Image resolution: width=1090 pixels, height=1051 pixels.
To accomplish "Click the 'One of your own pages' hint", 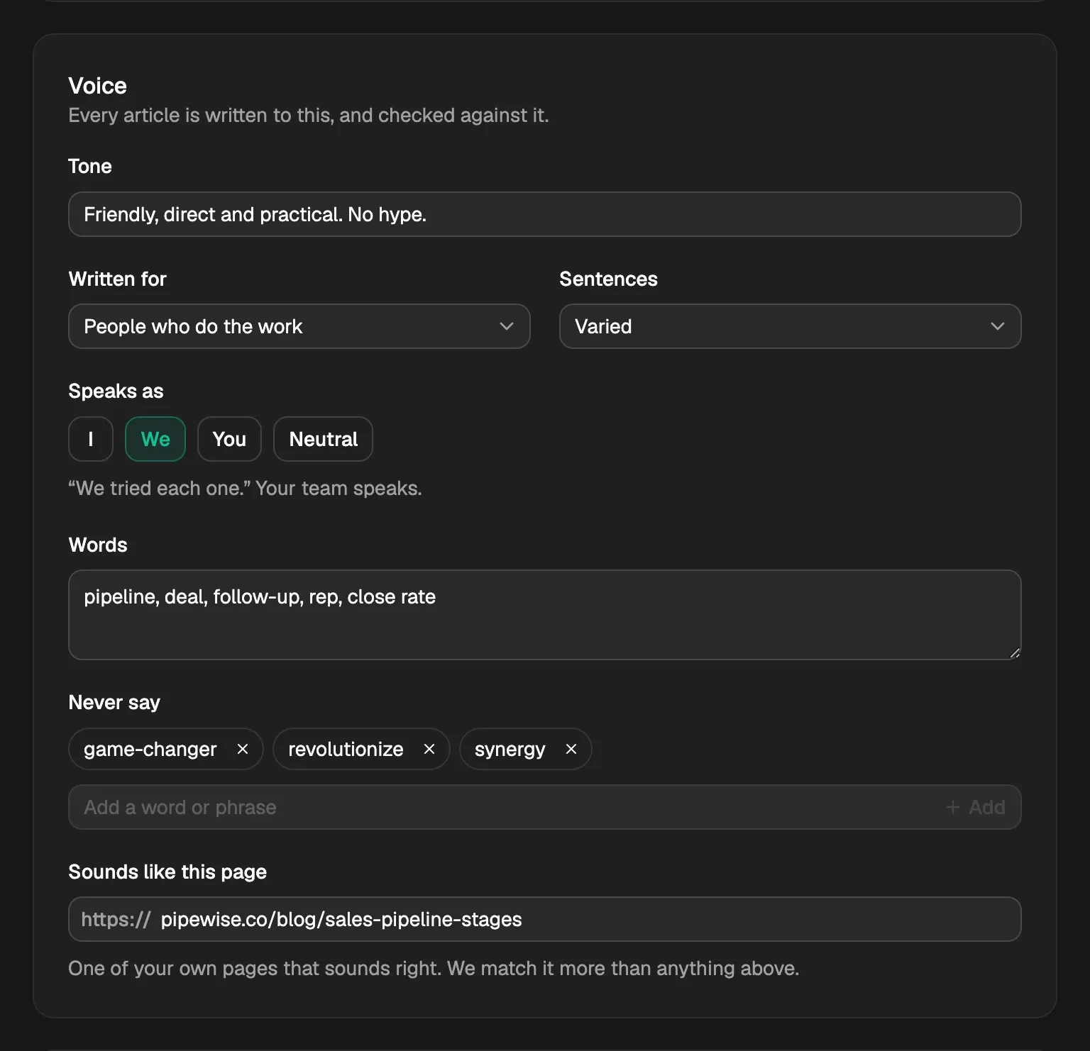I will (x=434, y=968).
